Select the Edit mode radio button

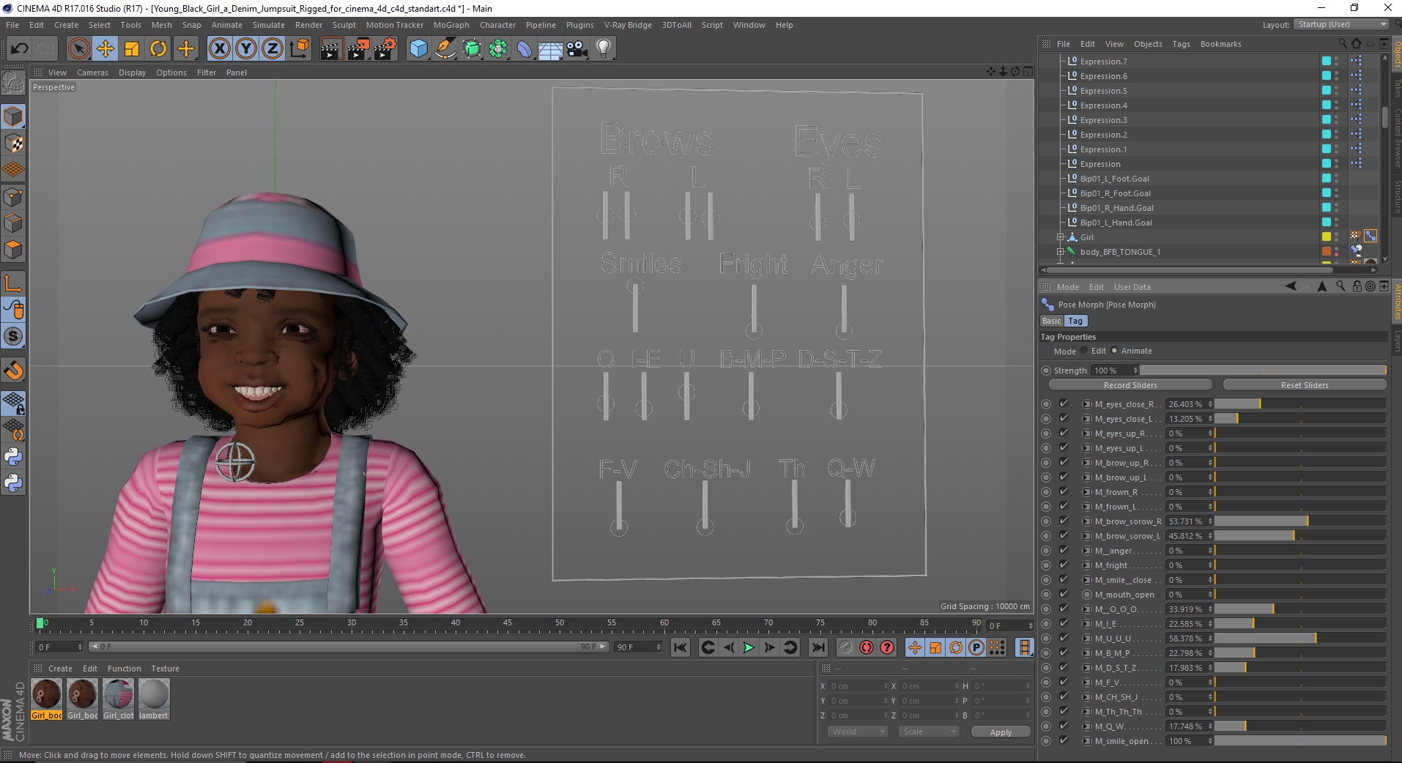(x=1084, y=351)
